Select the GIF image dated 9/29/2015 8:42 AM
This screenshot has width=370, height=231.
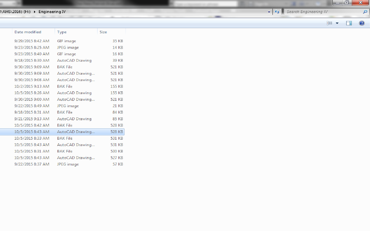pos(62,41)
